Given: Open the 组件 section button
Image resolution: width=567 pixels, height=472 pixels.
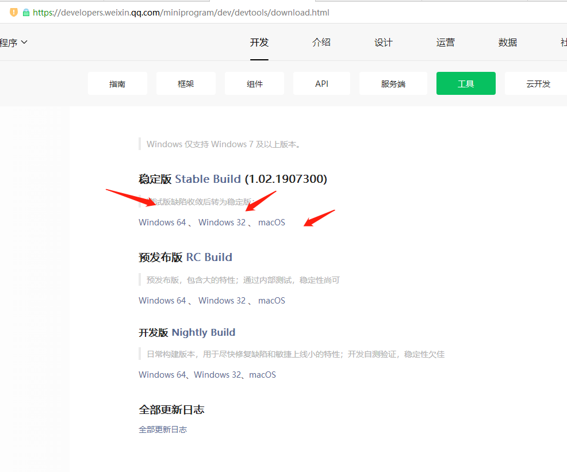Looking at the screenshot, I should pos(254,84).
